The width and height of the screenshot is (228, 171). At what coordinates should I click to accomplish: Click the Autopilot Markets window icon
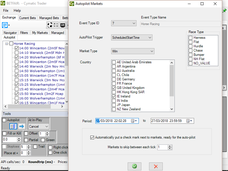(72, 4)
